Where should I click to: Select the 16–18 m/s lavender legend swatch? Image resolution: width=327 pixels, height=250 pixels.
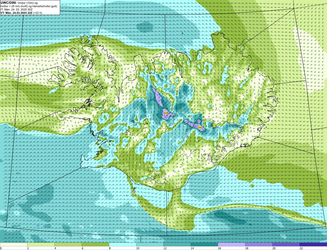[231, 244]
